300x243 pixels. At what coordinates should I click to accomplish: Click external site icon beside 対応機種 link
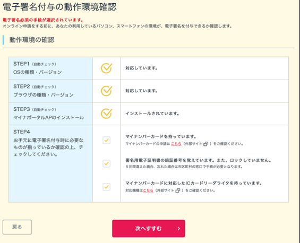pyautogui.click(x=178, y=190)
